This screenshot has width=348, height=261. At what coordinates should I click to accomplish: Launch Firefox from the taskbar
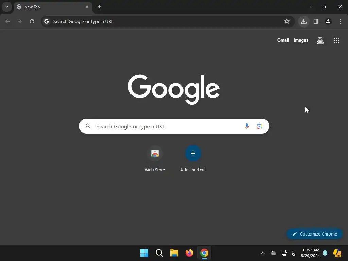[x=189, y=253]
